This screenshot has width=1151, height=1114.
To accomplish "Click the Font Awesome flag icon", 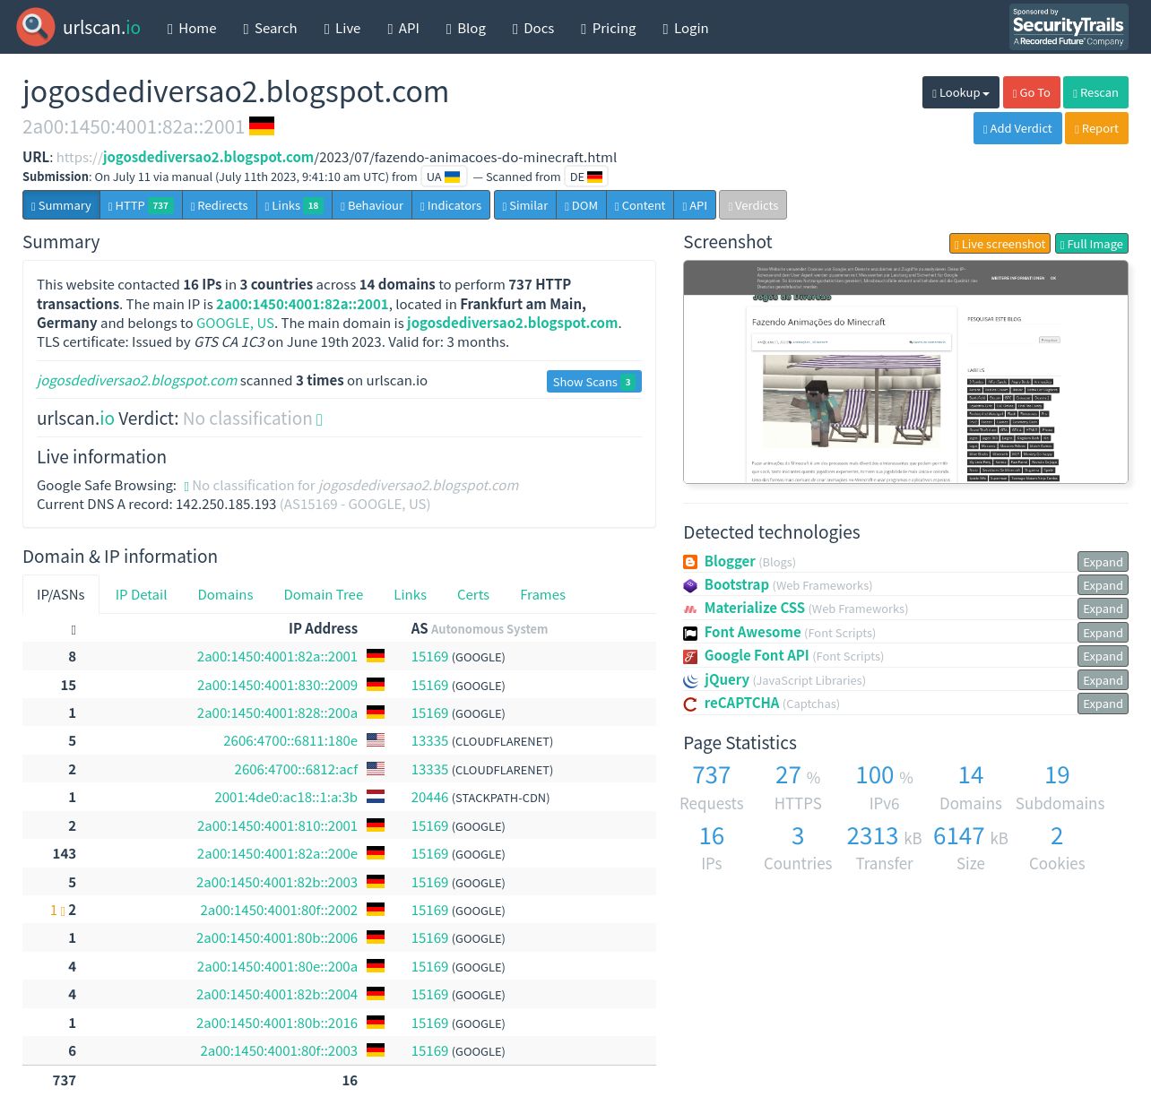I will click(690, 633).
